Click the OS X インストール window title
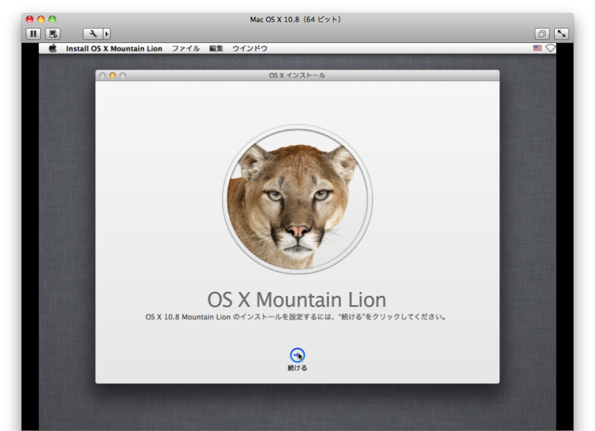 (297, 76)
